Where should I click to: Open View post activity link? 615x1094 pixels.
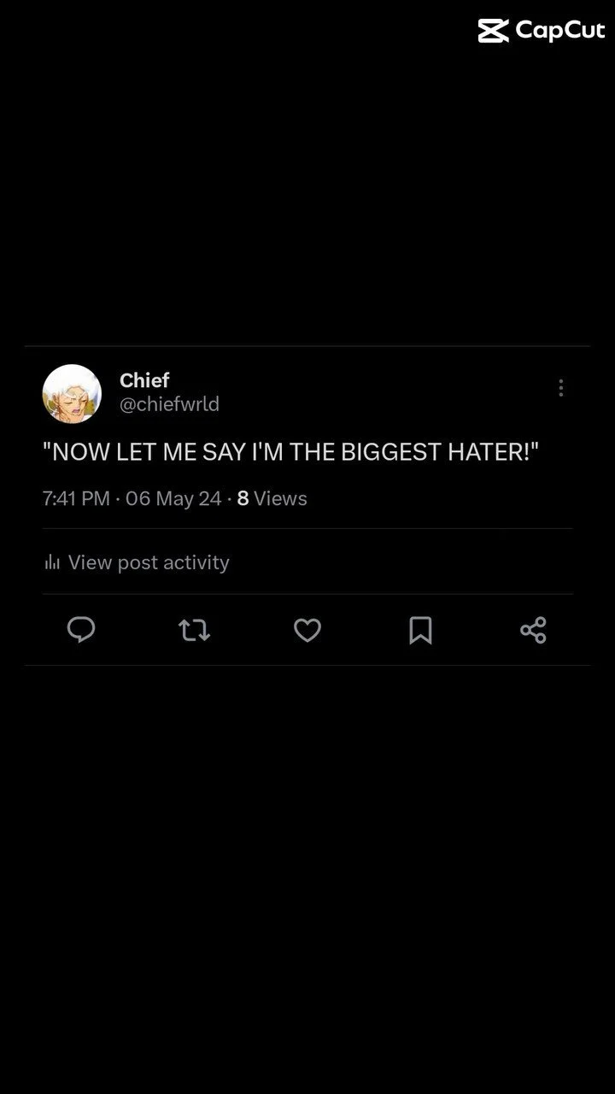click(149, 562)
